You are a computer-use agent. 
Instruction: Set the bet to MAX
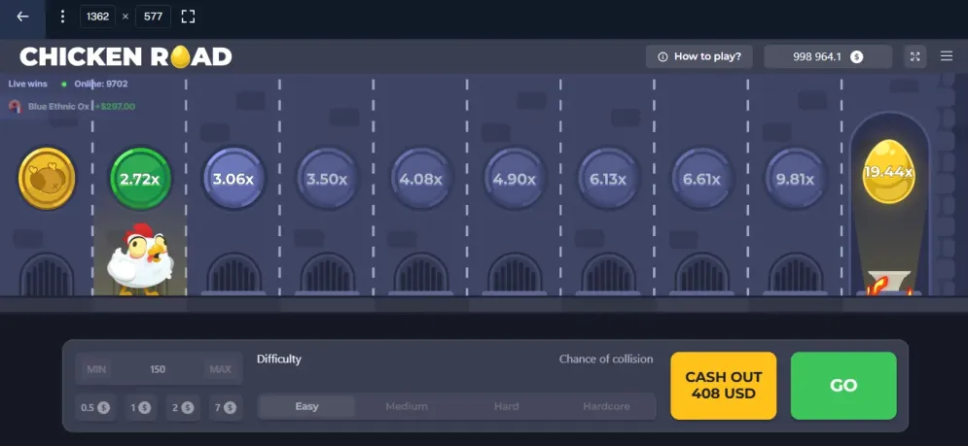[221, 369]
